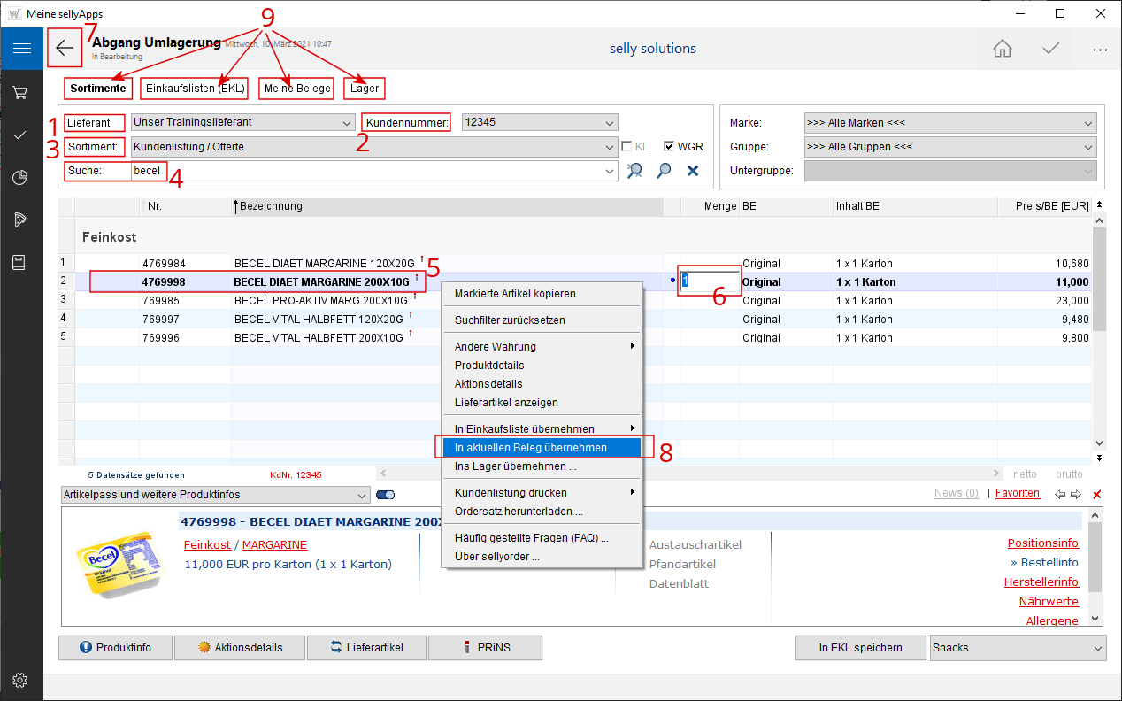Viewport: 1122px width, 701px height.
Task: Clear search with the X icon
Action: (693, 171)
